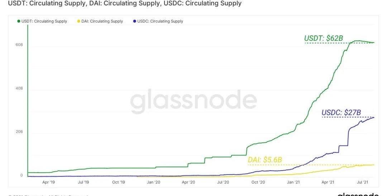Click the chart title text
Screen dimensions: 387x196
122,4
